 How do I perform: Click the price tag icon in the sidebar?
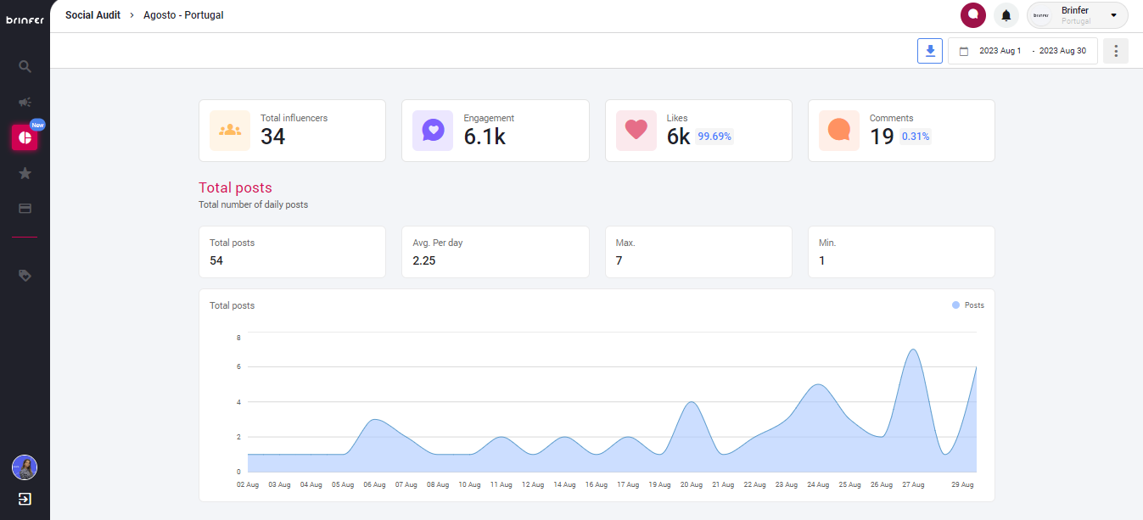pyautogui.click(x=25, y=275)
